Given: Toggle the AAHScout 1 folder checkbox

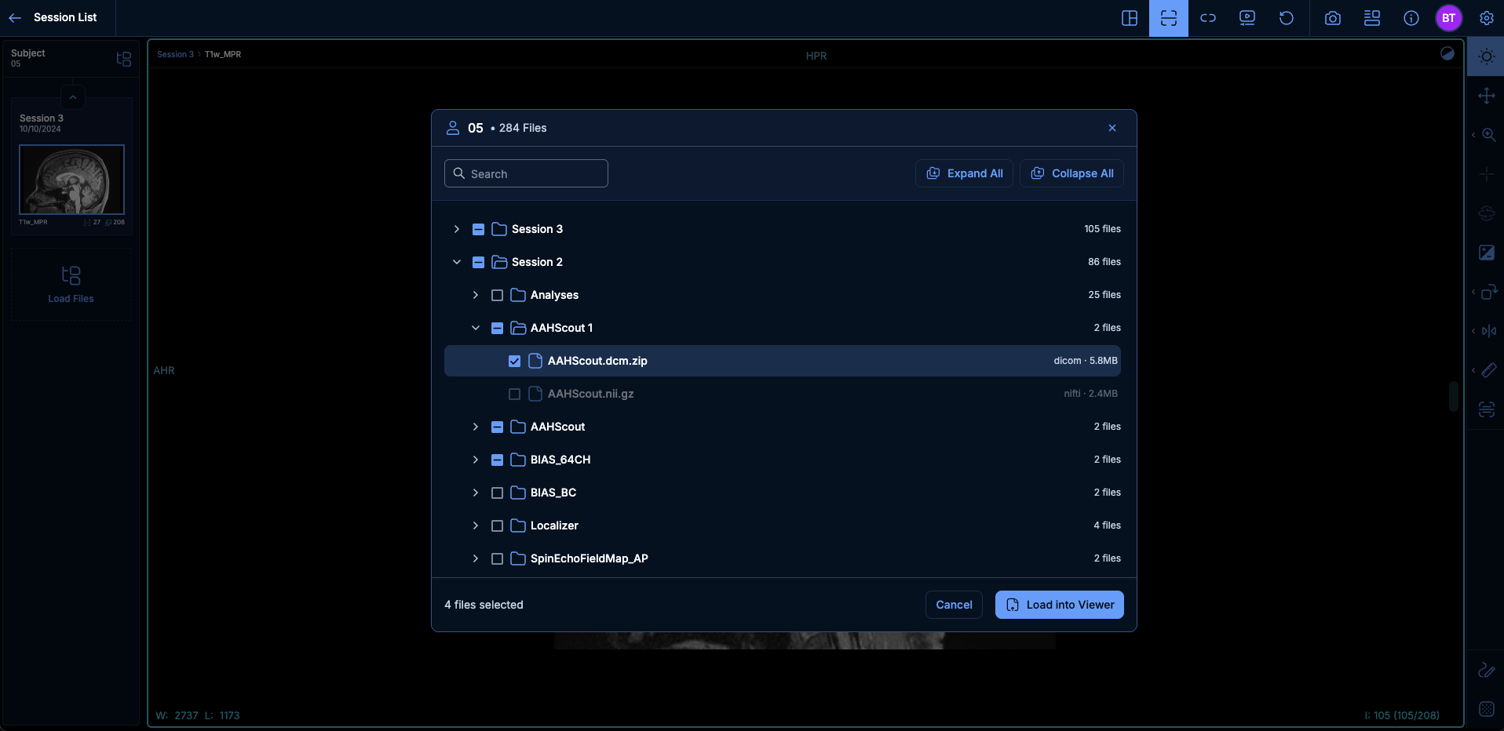Looking at the screenshot, I should coord(497,328).
